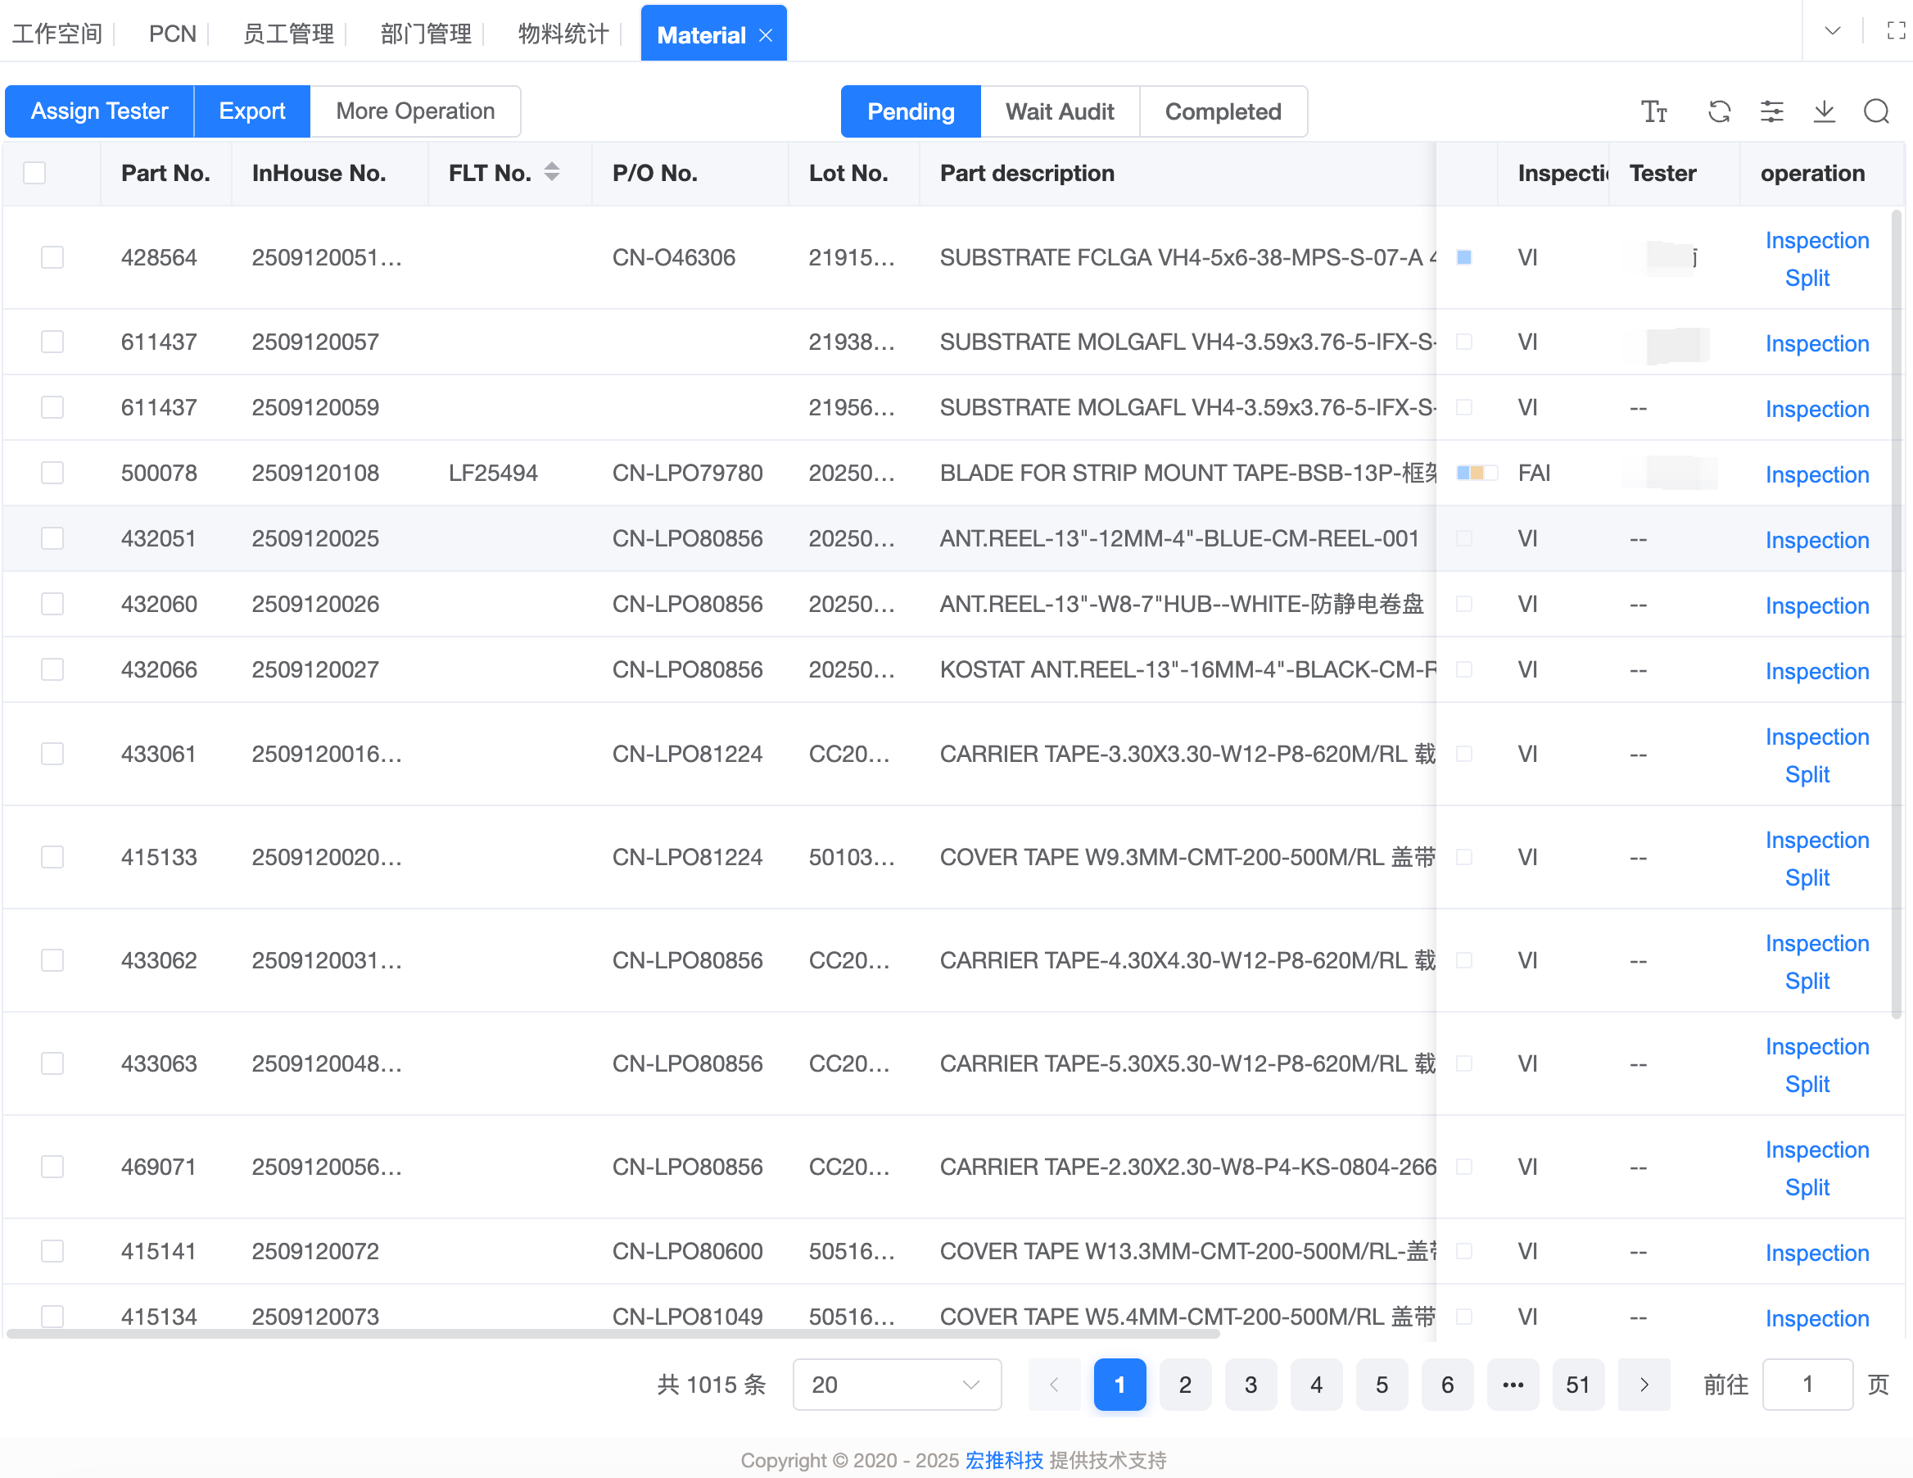Image resolution: width=1913 pixels, height=1478 pixels.
Task: Expand the tabs list chevron dropdown
Action: [1832, 31]
